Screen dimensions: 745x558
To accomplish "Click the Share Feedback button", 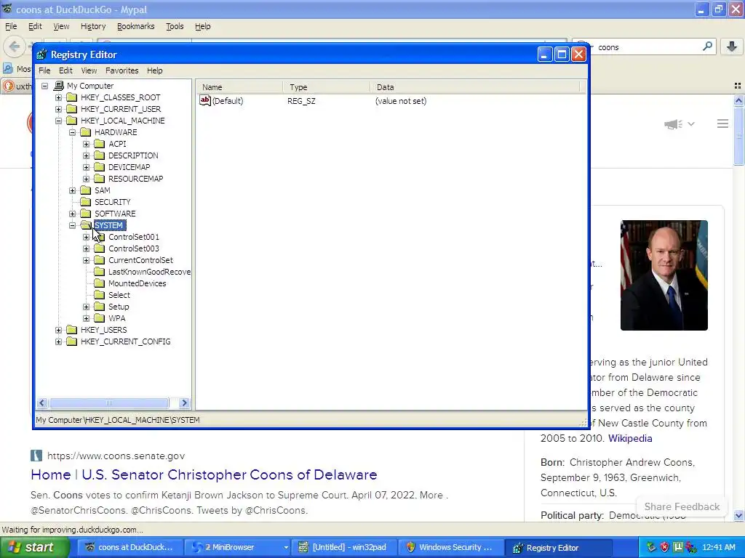I will pyautogui.click(x=682, y=506).
